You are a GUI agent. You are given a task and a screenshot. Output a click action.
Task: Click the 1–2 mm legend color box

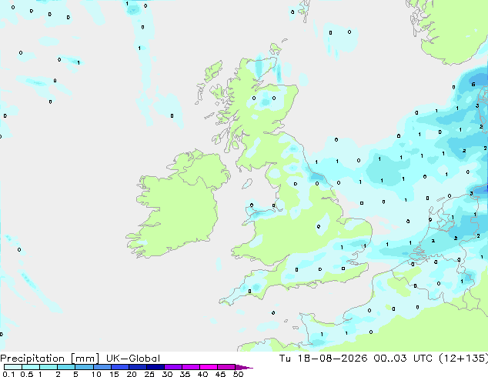click(48, 367)
